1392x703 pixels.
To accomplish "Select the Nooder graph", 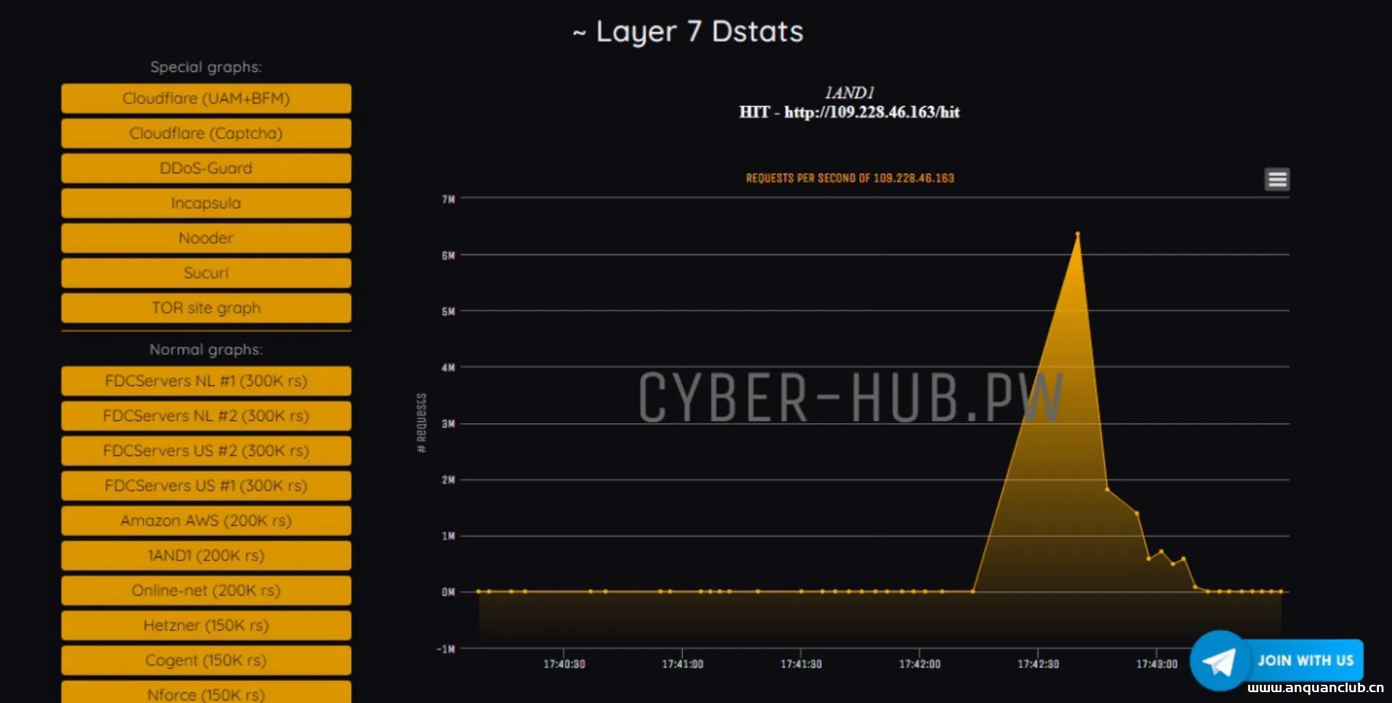I will (x=206, y=238).
